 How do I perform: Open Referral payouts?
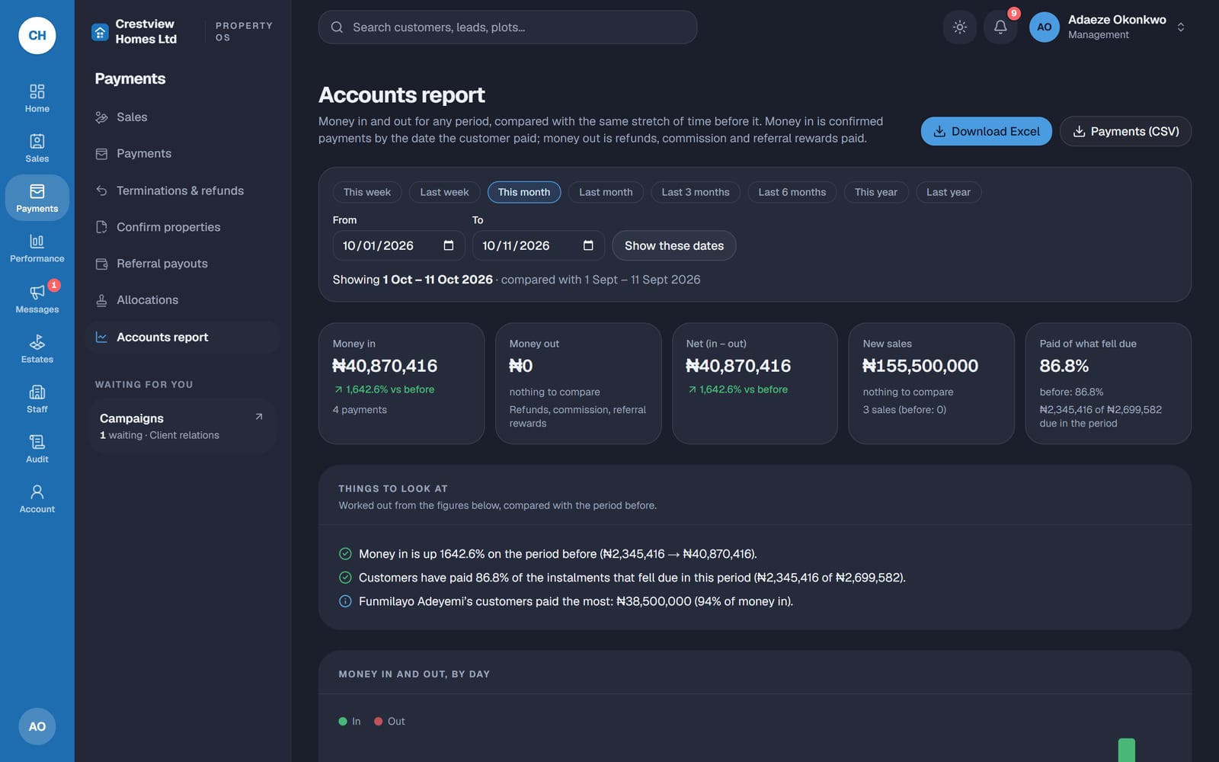click(183, 264)
